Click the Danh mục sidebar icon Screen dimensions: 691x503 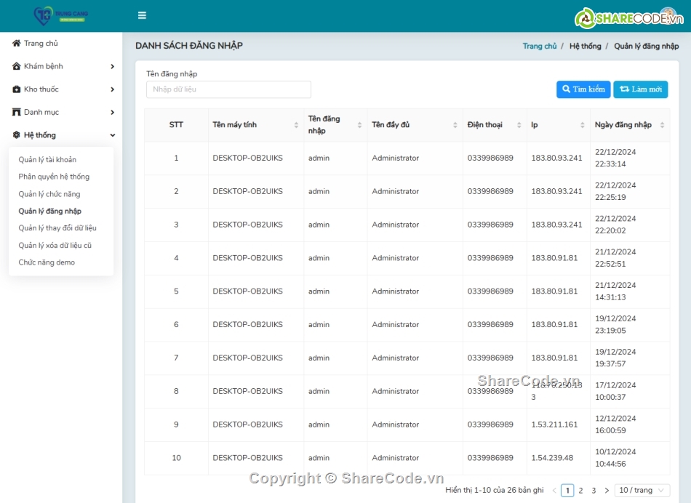click(x=16, y=112)
